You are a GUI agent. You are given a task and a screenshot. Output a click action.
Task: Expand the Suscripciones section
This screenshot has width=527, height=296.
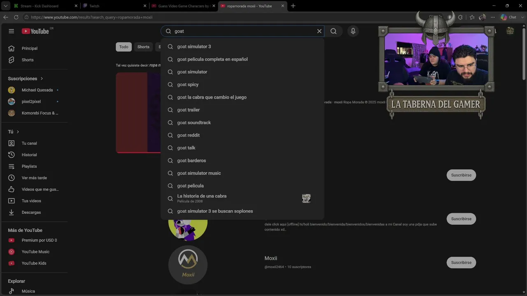coord(26,79)
